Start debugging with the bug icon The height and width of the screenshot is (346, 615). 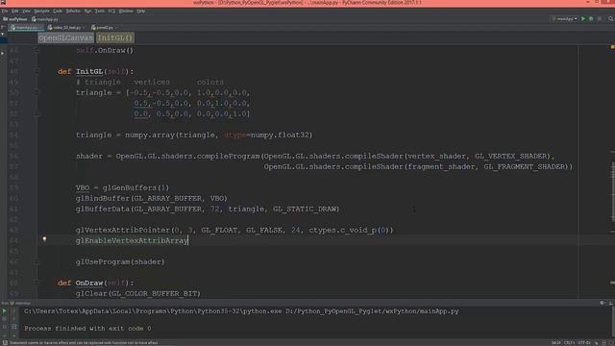[x=591, y=19]
